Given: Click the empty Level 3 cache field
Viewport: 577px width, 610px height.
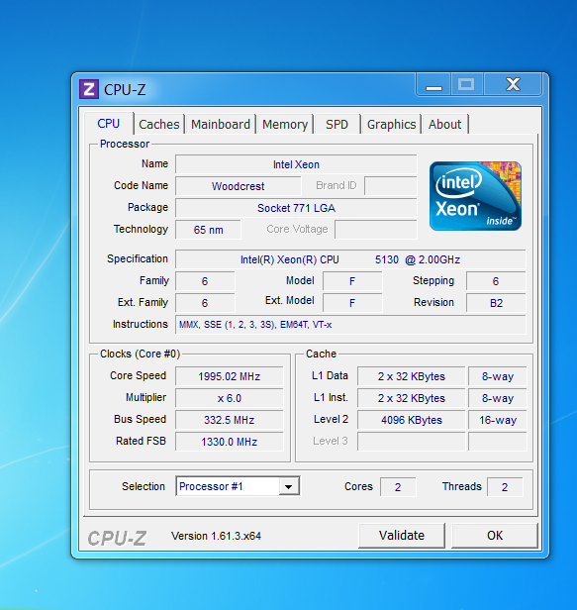Looking at the screenshot, I should (x=412, y=442).
